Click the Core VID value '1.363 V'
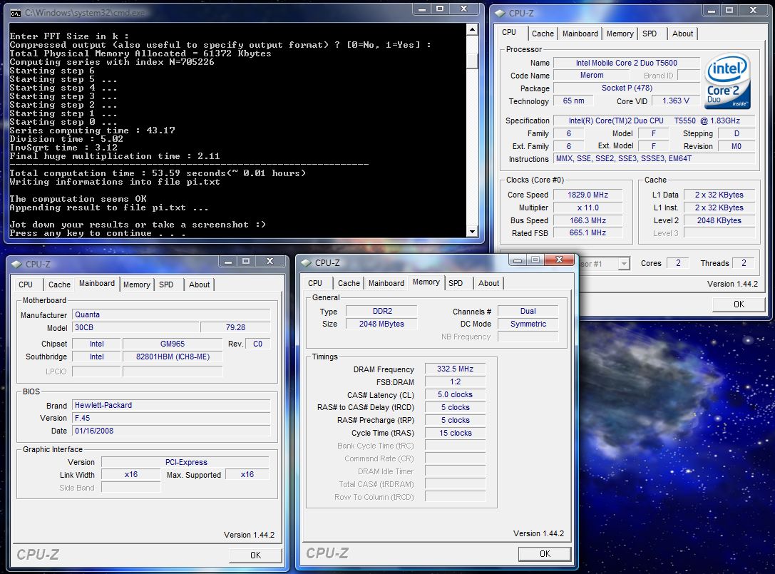775x574 pixels. click(x=676, y=101)
